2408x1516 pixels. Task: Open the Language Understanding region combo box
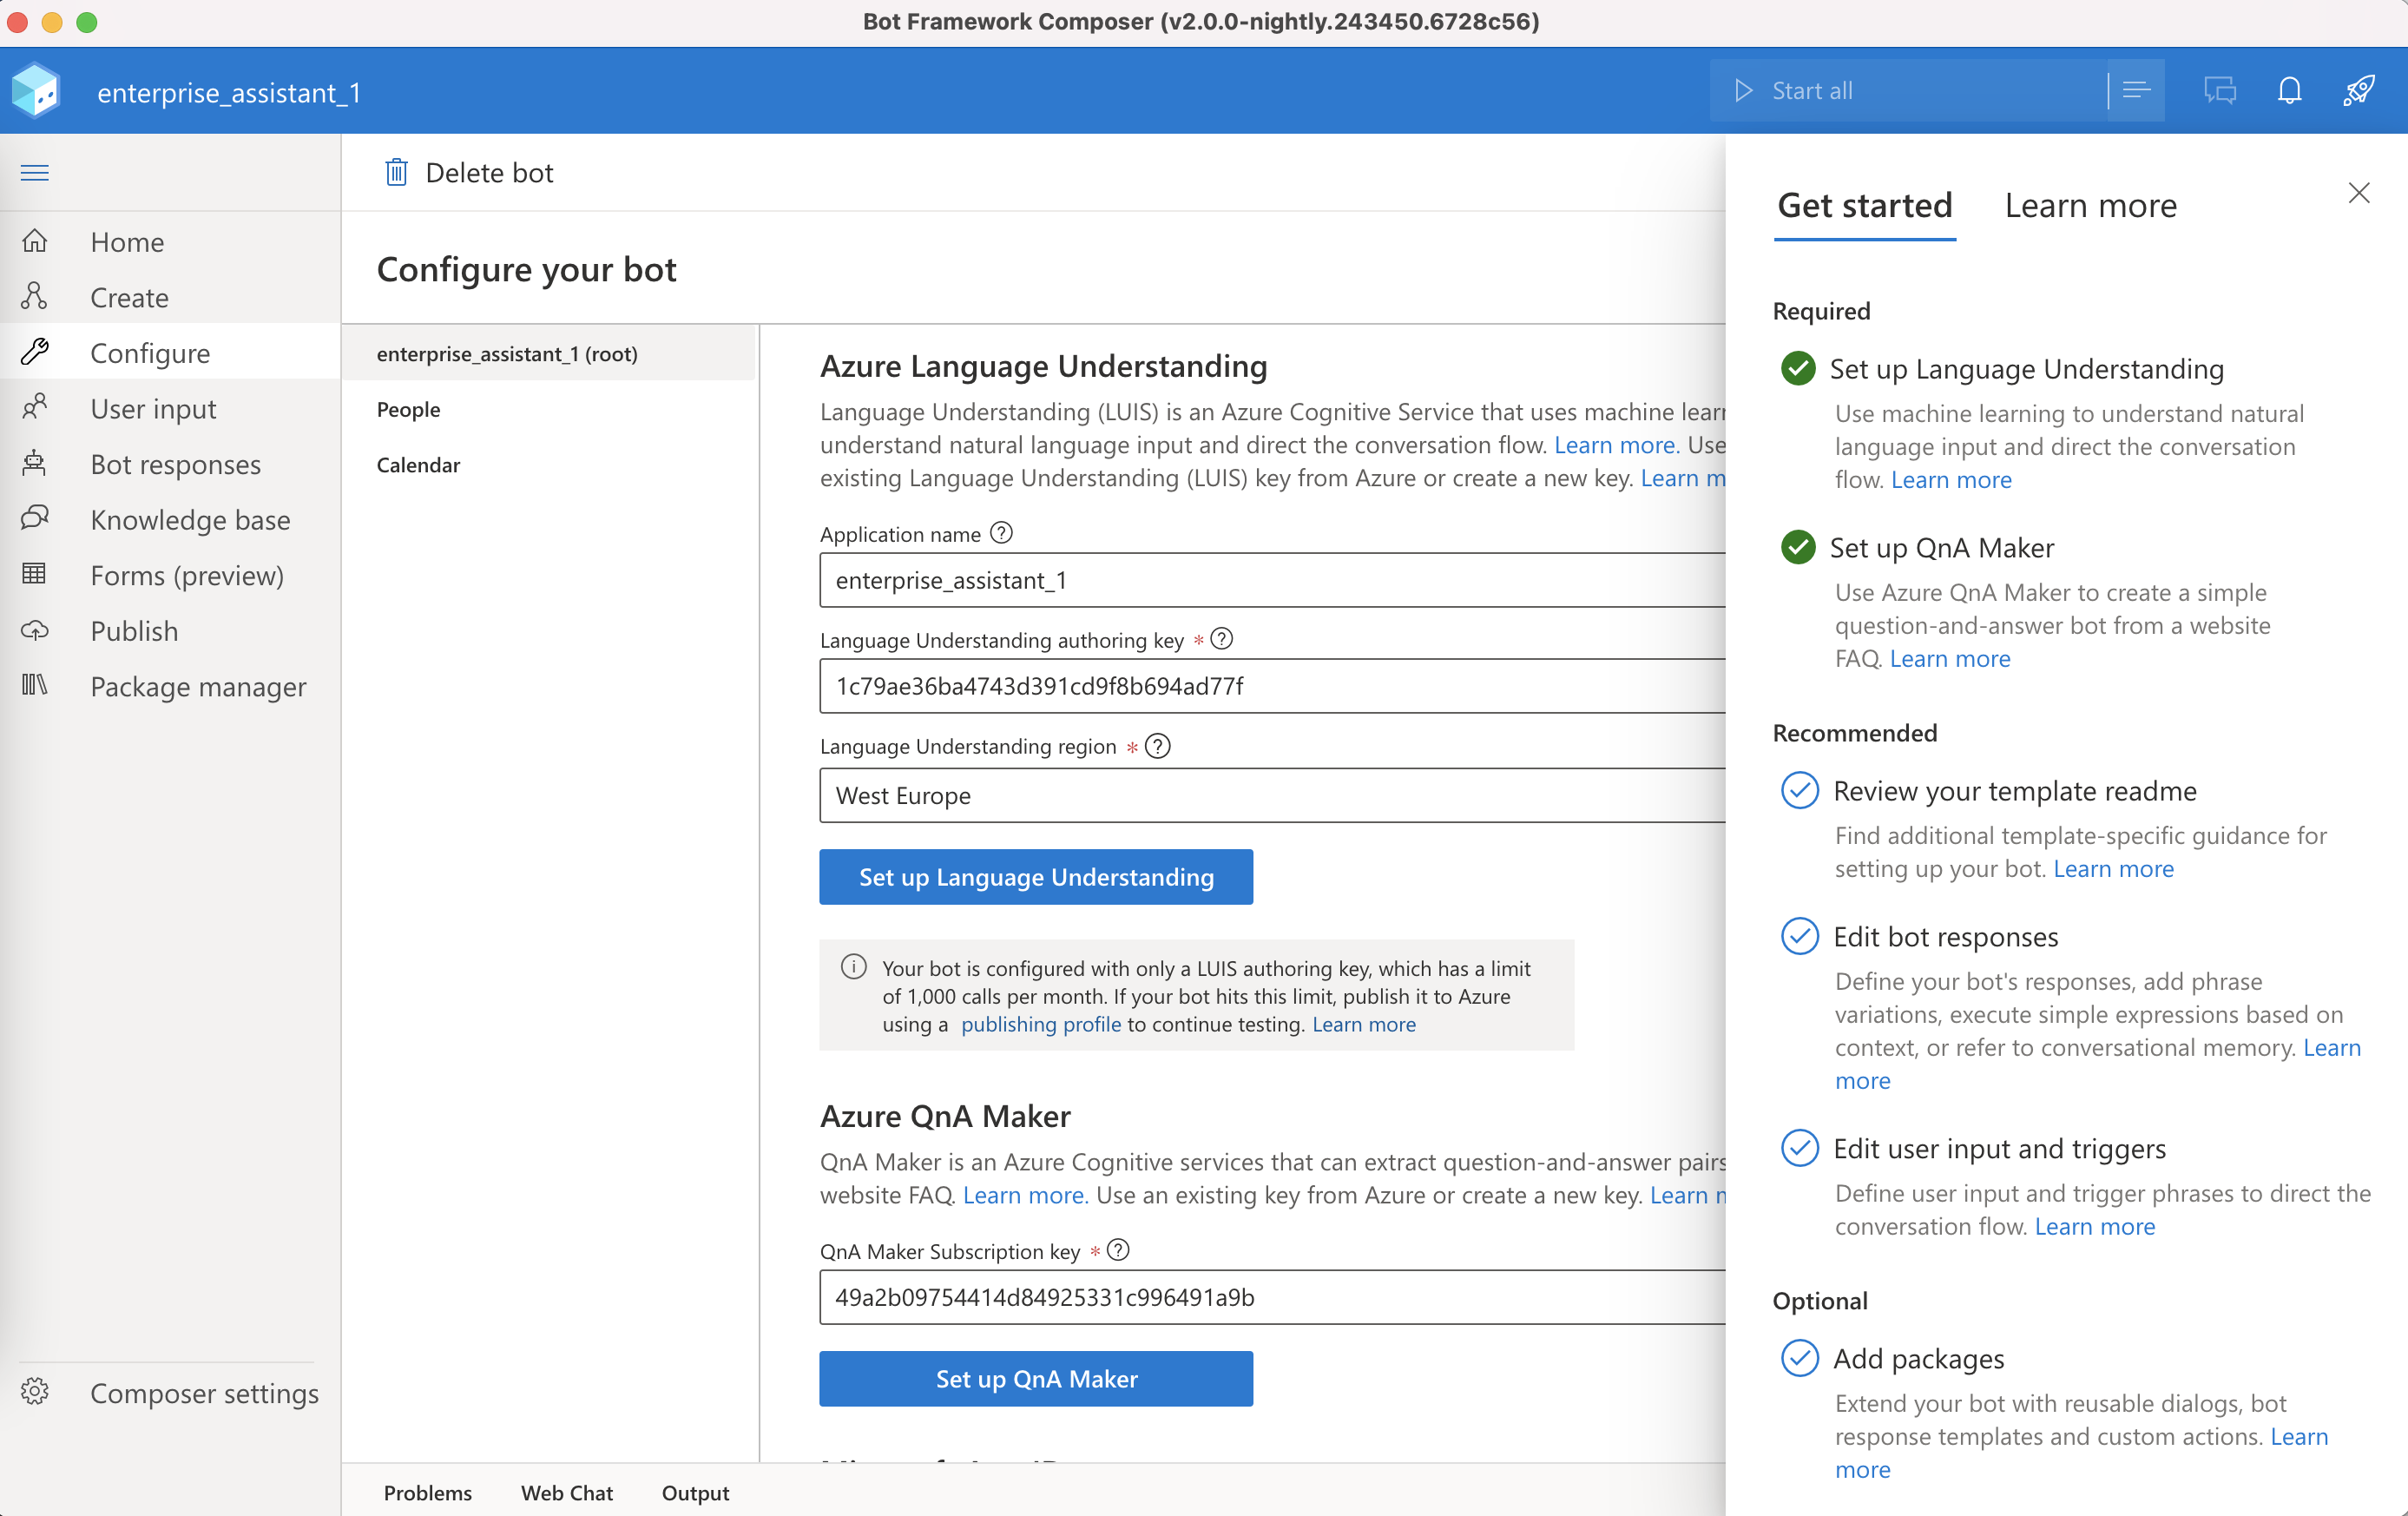coord(1270,795)
